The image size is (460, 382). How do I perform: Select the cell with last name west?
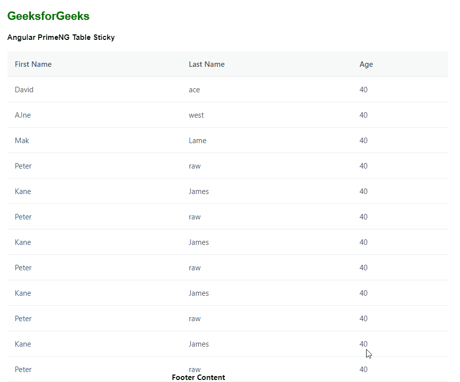tap(196, 115)
